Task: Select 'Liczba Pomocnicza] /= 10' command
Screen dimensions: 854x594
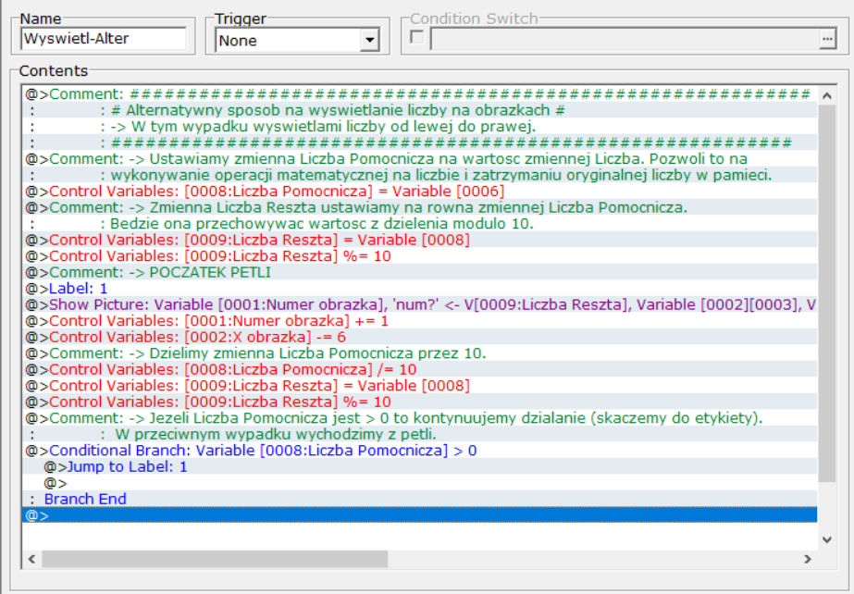Action: coord(419,370)
